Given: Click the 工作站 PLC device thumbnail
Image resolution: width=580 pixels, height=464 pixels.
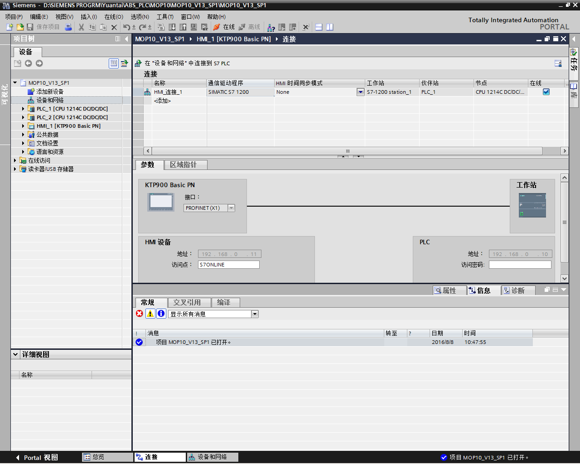Looking at the screenshot, I should 532,205.
